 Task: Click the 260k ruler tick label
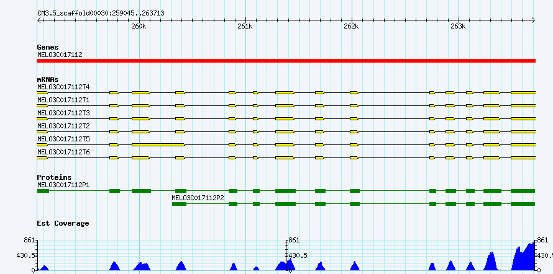coord(139,27)
